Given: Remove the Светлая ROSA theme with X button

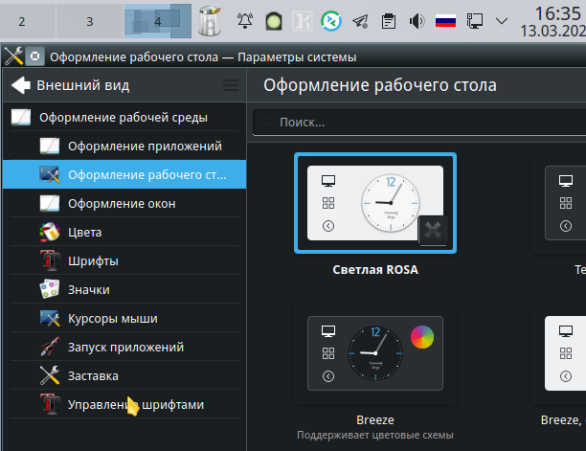Looking at the screenshot, I should tap(433, 230).
